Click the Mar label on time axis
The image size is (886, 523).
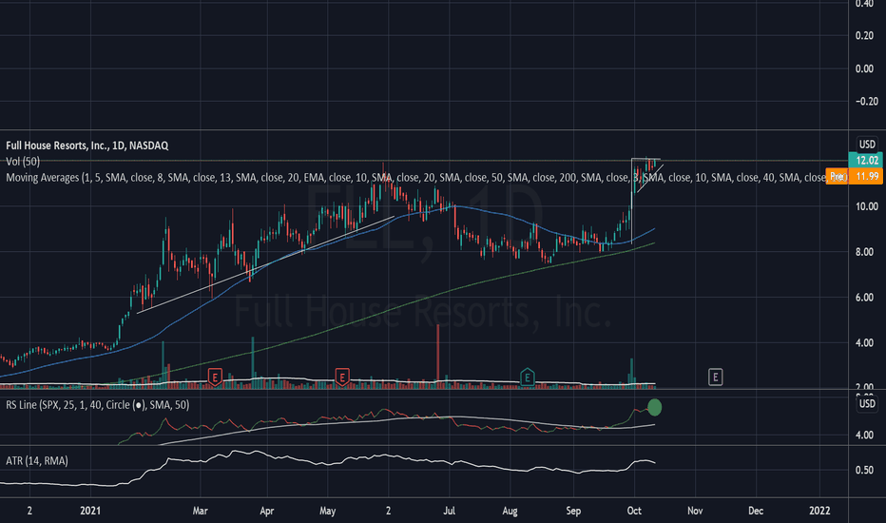pos(200,511)
